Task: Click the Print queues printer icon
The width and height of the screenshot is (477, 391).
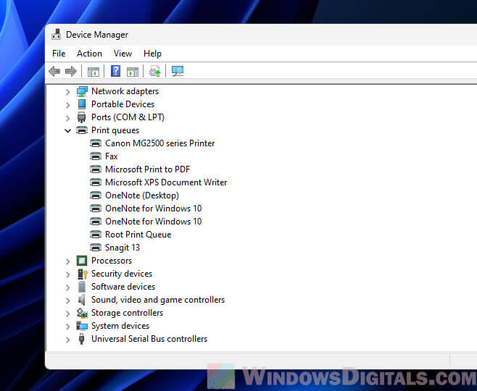Action: click(82, 130)
